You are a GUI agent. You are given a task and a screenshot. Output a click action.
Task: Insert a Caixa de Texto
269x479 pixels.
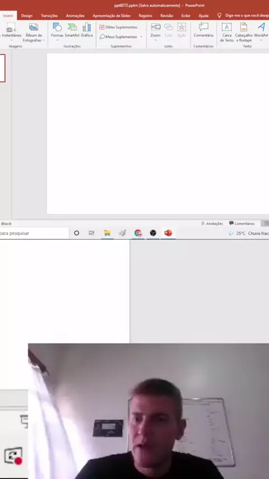pos(226,32)
